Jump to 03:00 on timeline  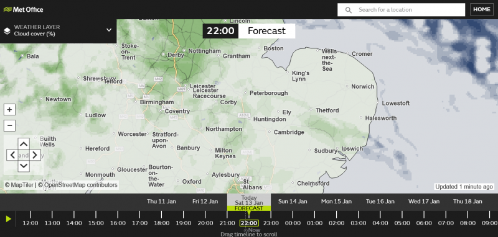tap(359, 223)
